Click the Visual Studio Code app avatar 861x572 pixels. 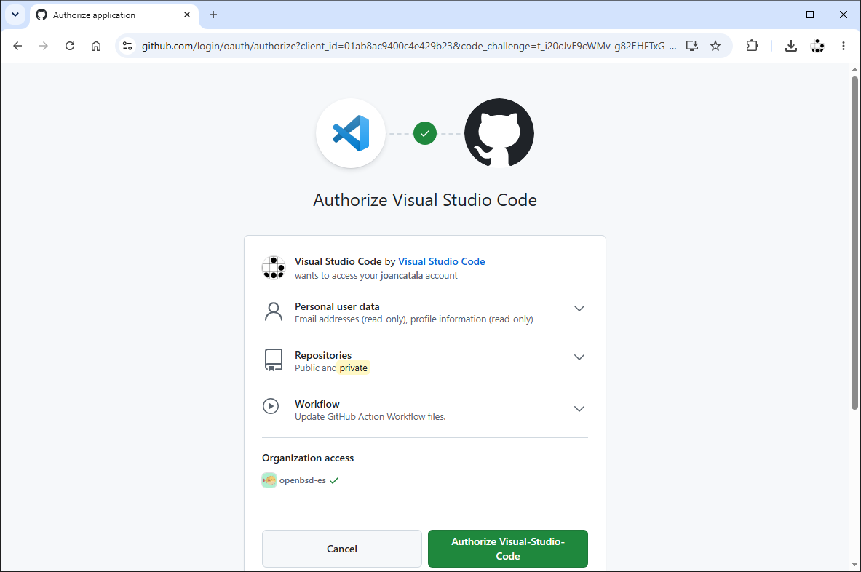pos(274,268)
